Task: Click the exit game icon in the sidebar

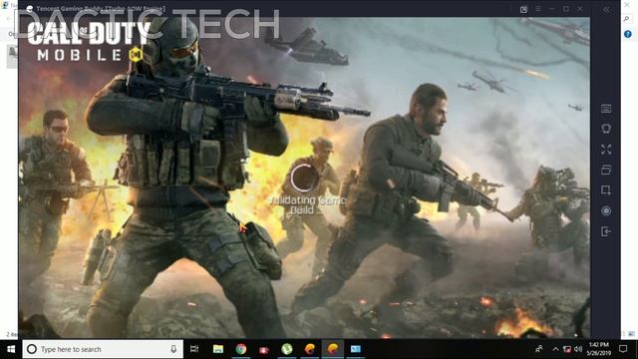Action: (606, 231)
